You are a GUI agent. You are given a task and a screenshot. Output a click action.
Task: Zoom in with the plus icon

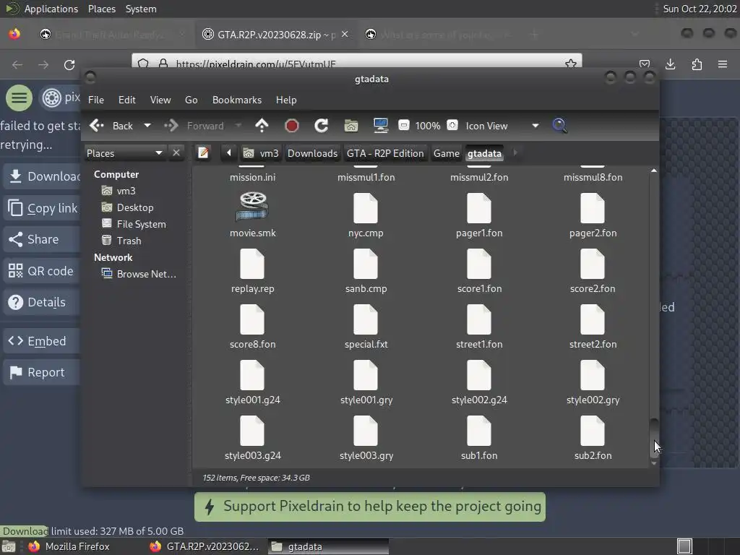452,125
